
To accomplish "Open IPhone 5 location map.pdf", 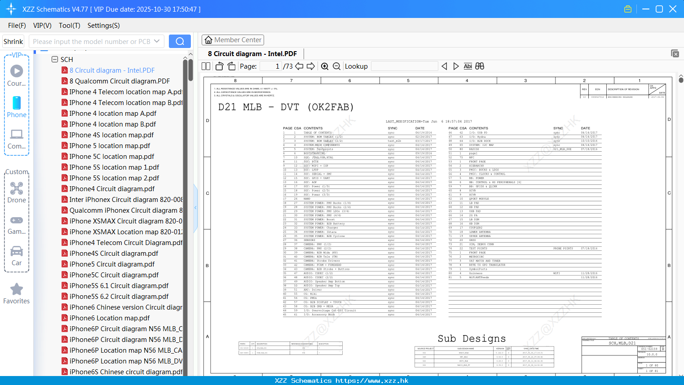I will click(110, 146).
